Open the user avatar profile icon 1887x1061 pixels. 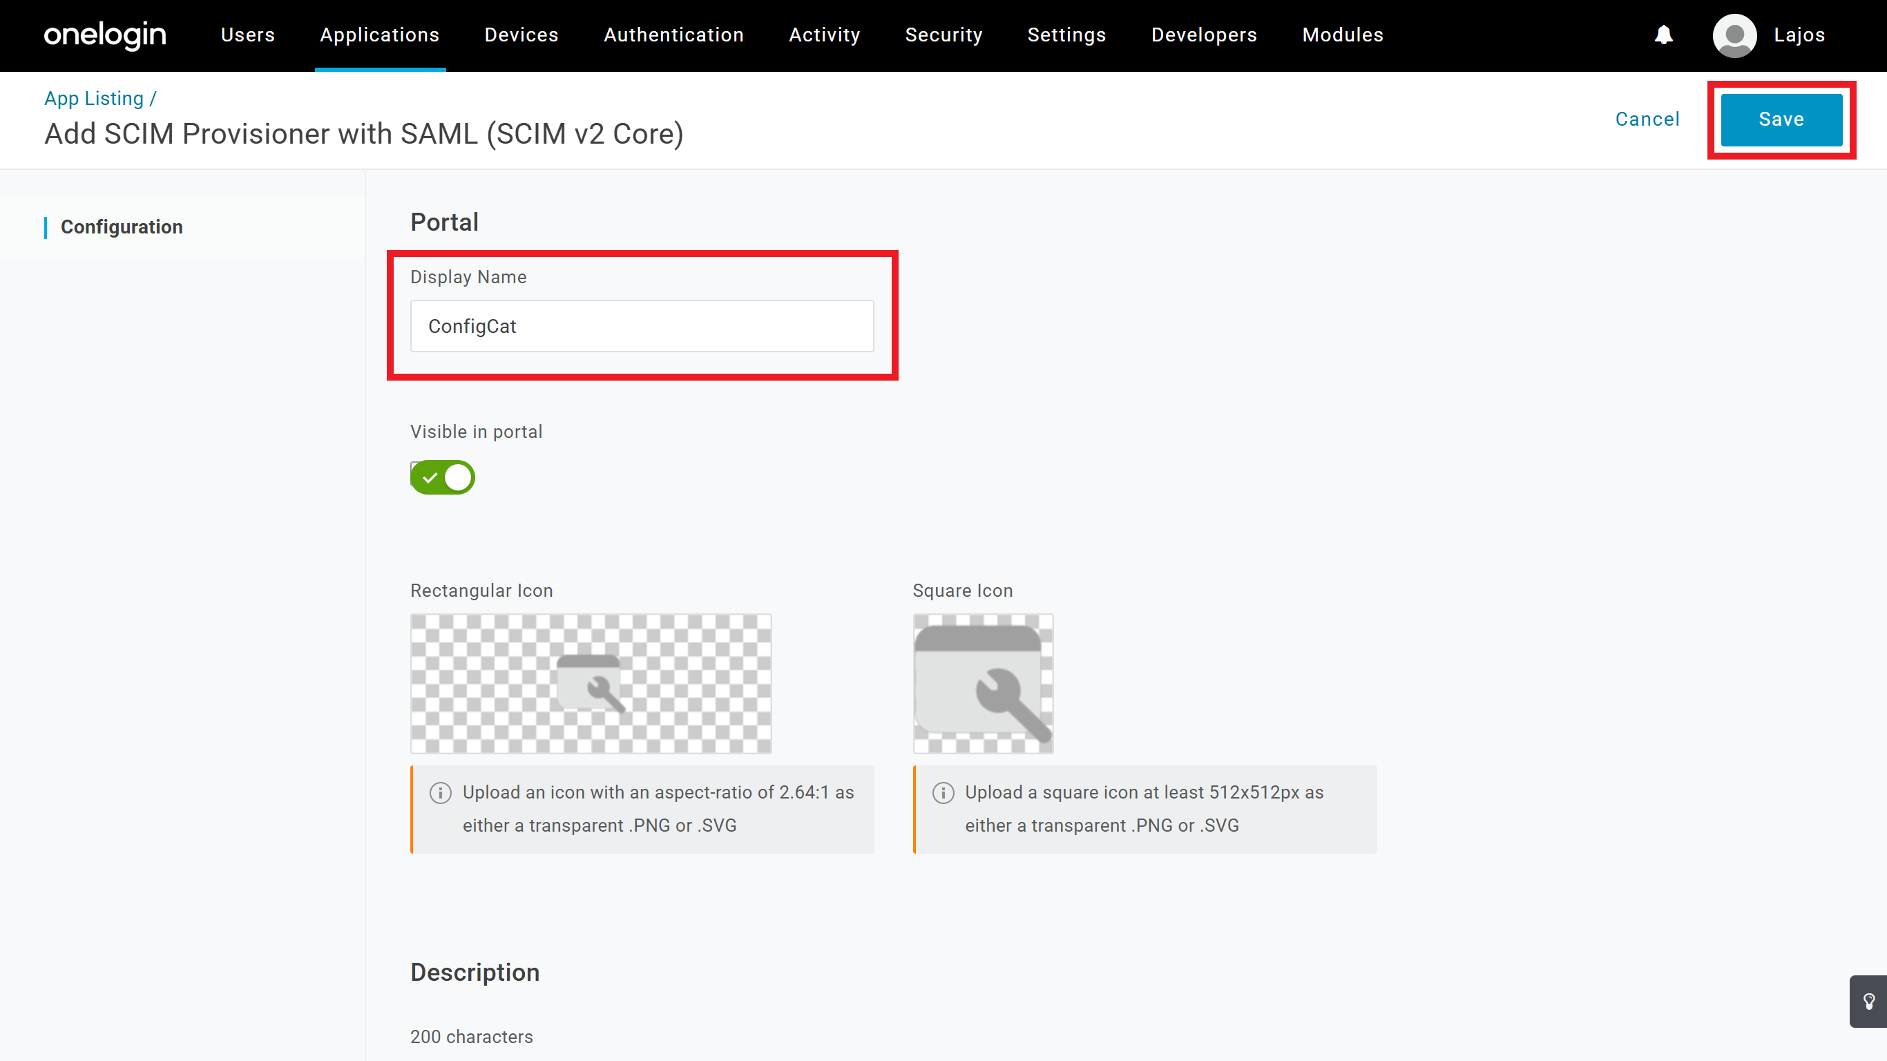click(1733, 35)
